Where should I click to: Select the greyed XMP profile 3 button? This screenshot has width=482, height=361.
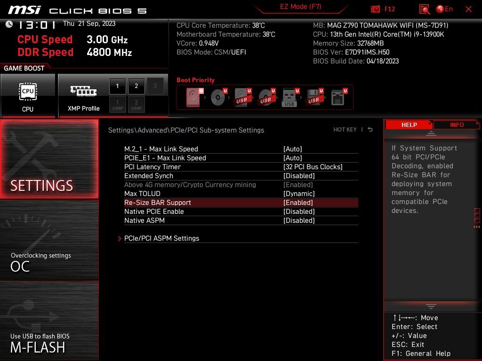155,86
